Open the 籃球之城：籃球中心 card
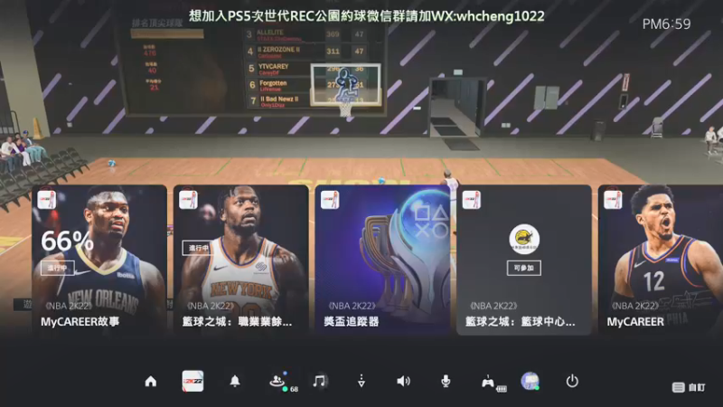Image resolution: width=723 pixels, height=407 pixels. (524, 260)
